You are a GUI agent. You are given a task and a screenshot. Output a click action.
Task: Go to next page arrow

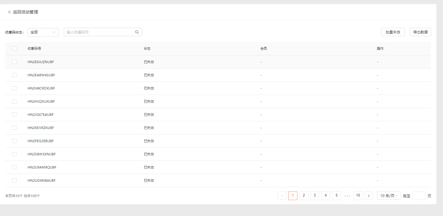(x=369, y=196)
